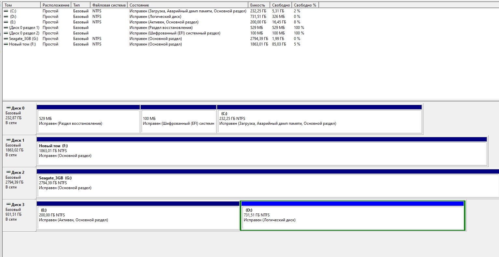Click the drive icon beside (C:) in volume list
This screenshot has height=257, width=499.
[x=6, y=11]
